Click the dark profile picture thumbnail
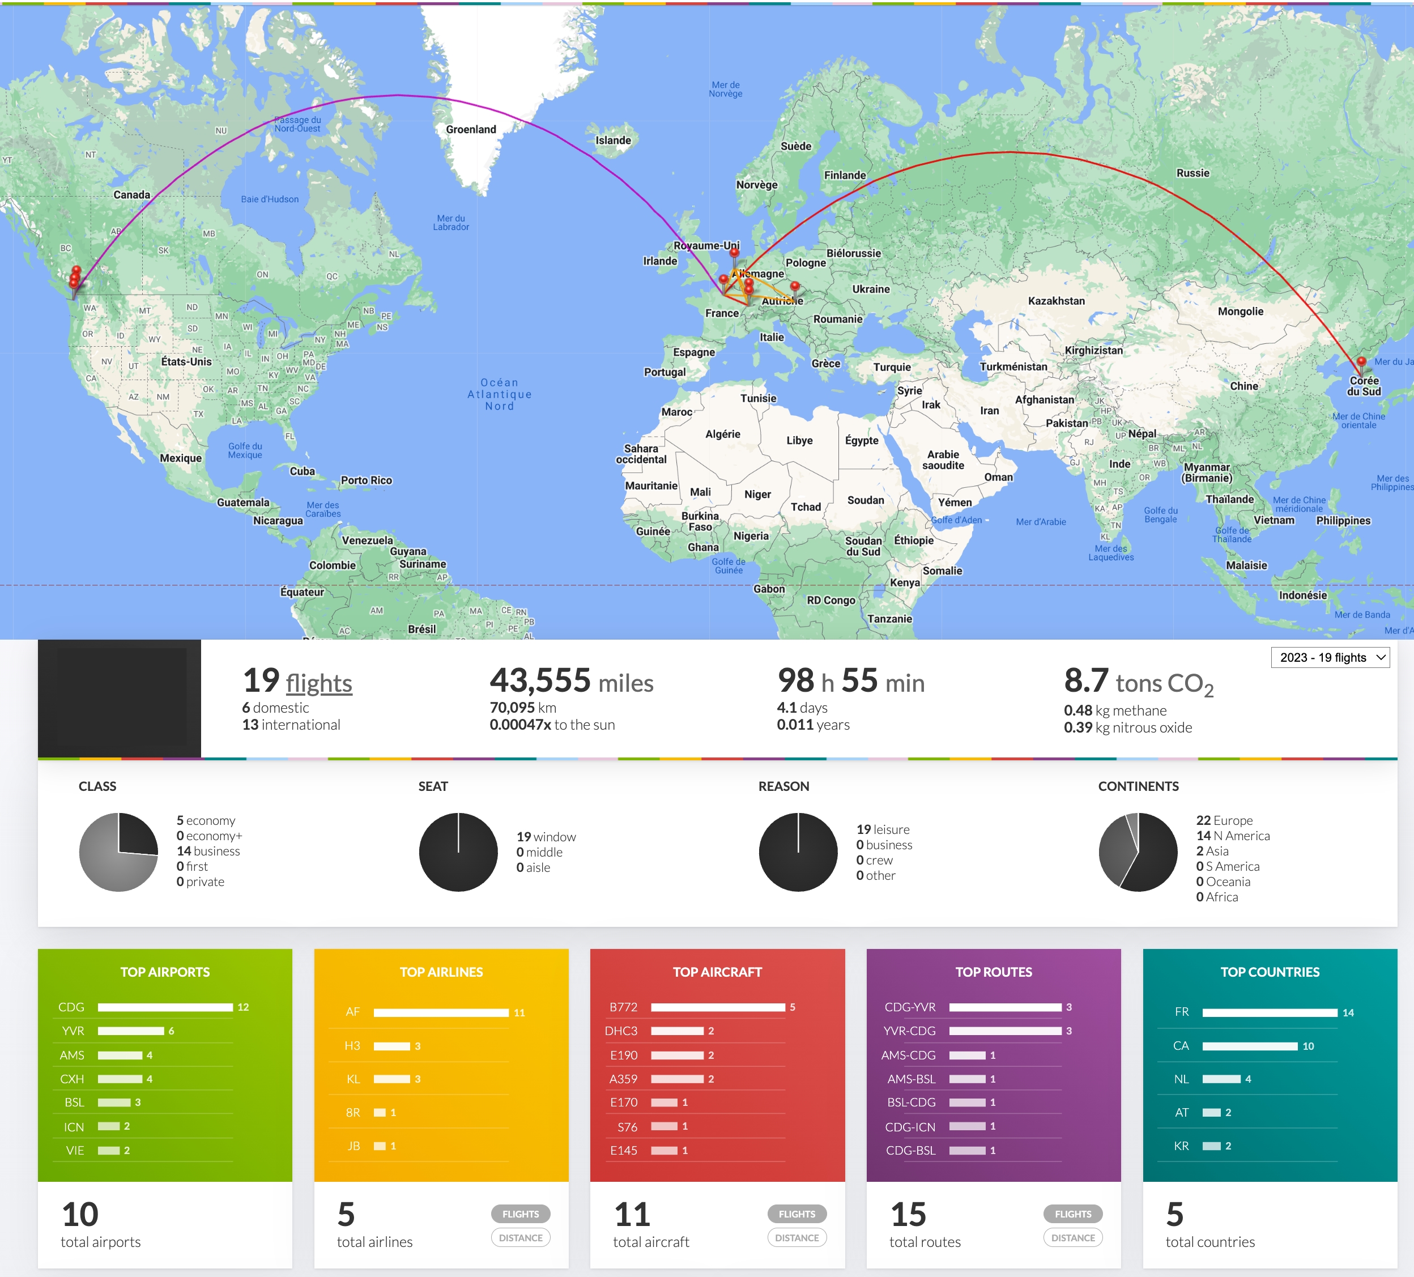Screen dimensions: 1414x1277 coord(119,699)
